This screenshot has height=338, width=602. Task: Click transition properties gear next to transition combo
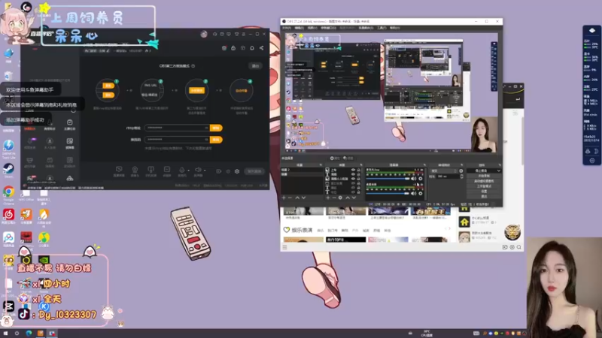point(461,171)
